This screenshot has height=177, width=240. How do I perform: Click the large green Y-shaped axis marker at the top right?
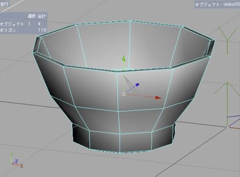pos(228,40)
